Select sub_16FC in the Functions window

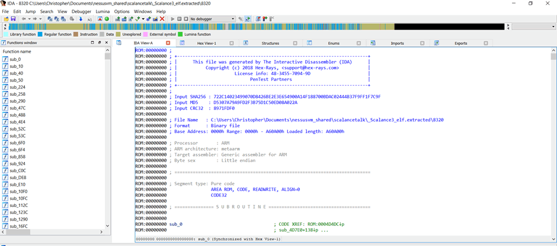(18, 226)
